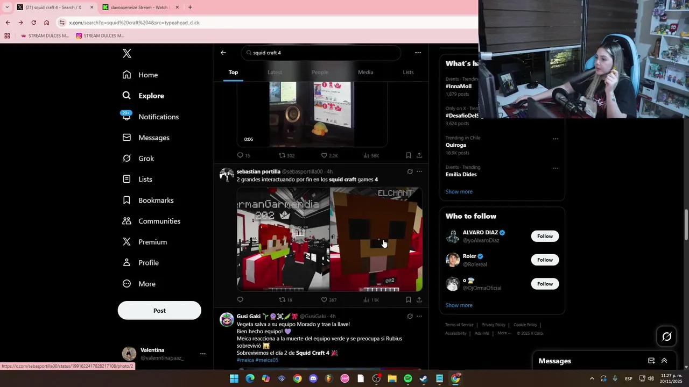
Task: Repost sebastian portilla's post with 16 reposts
Action: [285, 300]
